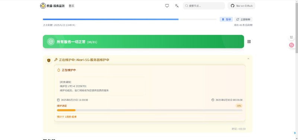
Task: Focus the 搜索节点 search field
Action: pos(204,6)
